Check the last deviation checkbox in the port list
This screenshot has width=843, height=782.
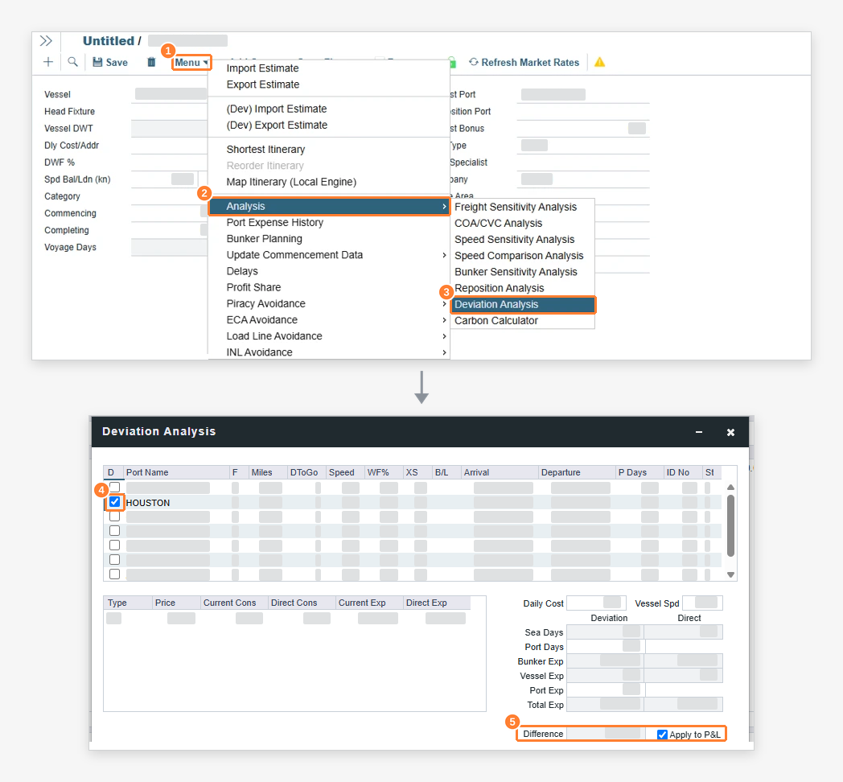[114, 574]
